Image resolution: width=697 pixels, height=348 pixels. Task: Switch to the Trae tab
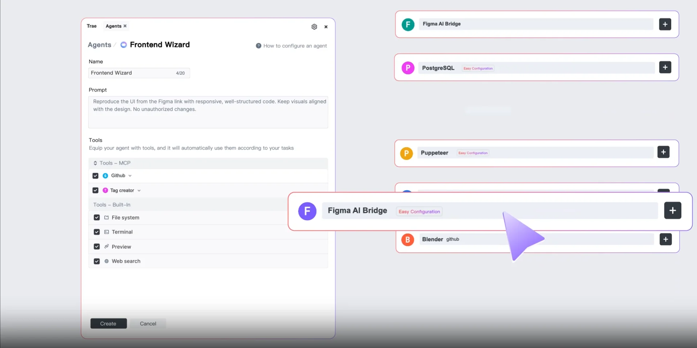(x=92, y=26)
